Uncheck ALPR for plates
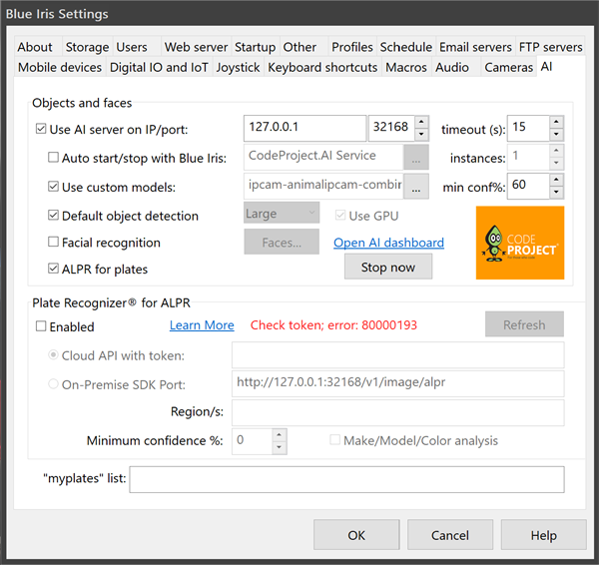The width and height of the screenshot is (599, 565). 53,269
